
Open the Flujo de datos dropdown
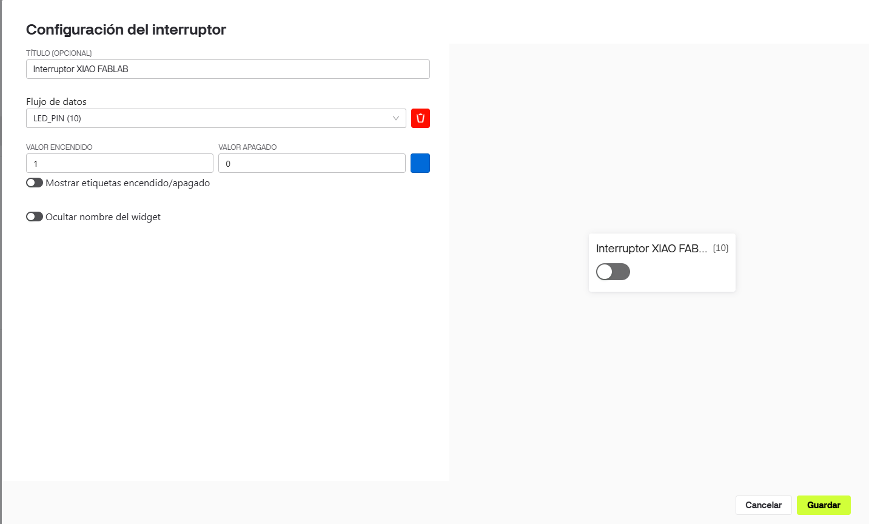pos(216,118)
